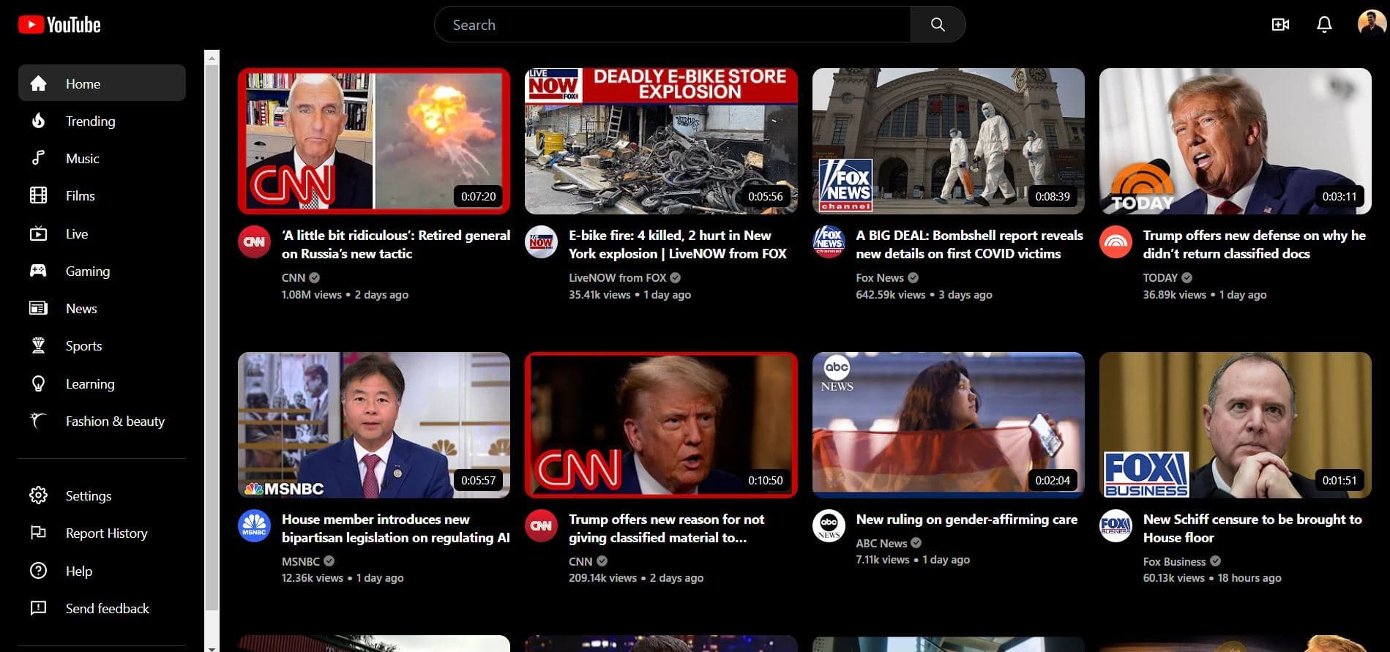Open 'Trump offers new reason' CNN title
The image size is (1390, 652).
pyautogui.click(x=666, y=528)
